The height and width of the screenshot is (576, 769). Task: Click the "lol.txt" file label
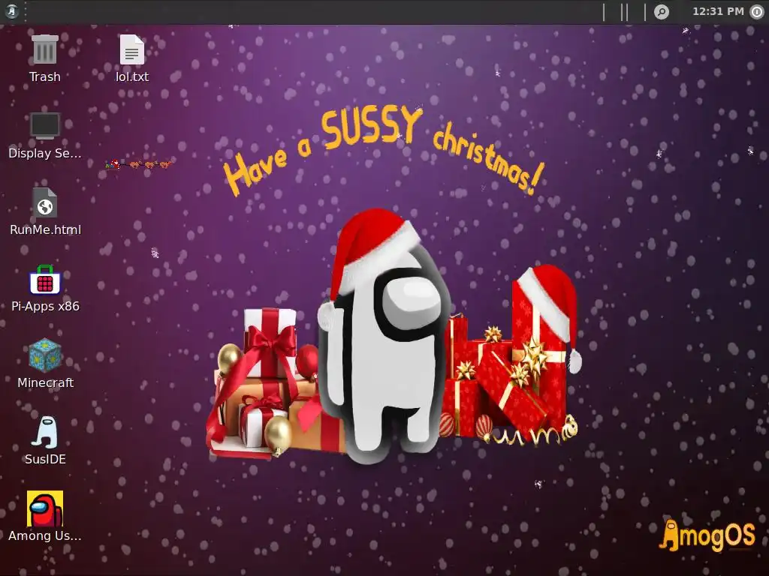pos(132,77)
